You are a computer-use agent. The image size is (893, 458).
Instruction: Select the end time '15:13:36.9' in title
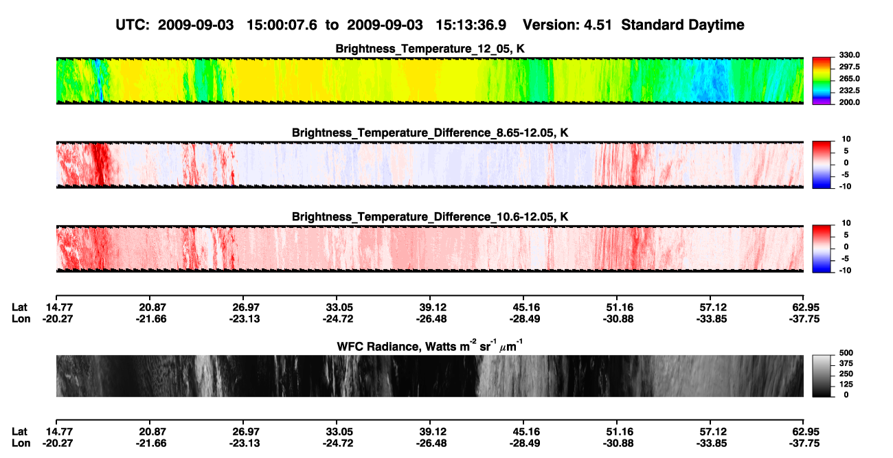pyautogui.click(x=472, y=25)
